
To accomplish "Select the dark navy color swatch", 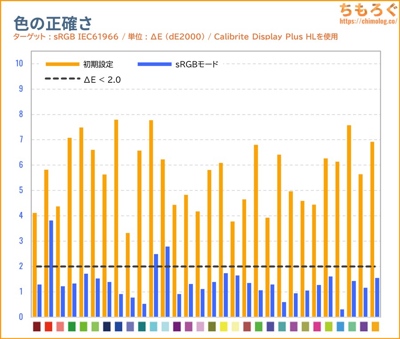I will click(x=107, y=327).
